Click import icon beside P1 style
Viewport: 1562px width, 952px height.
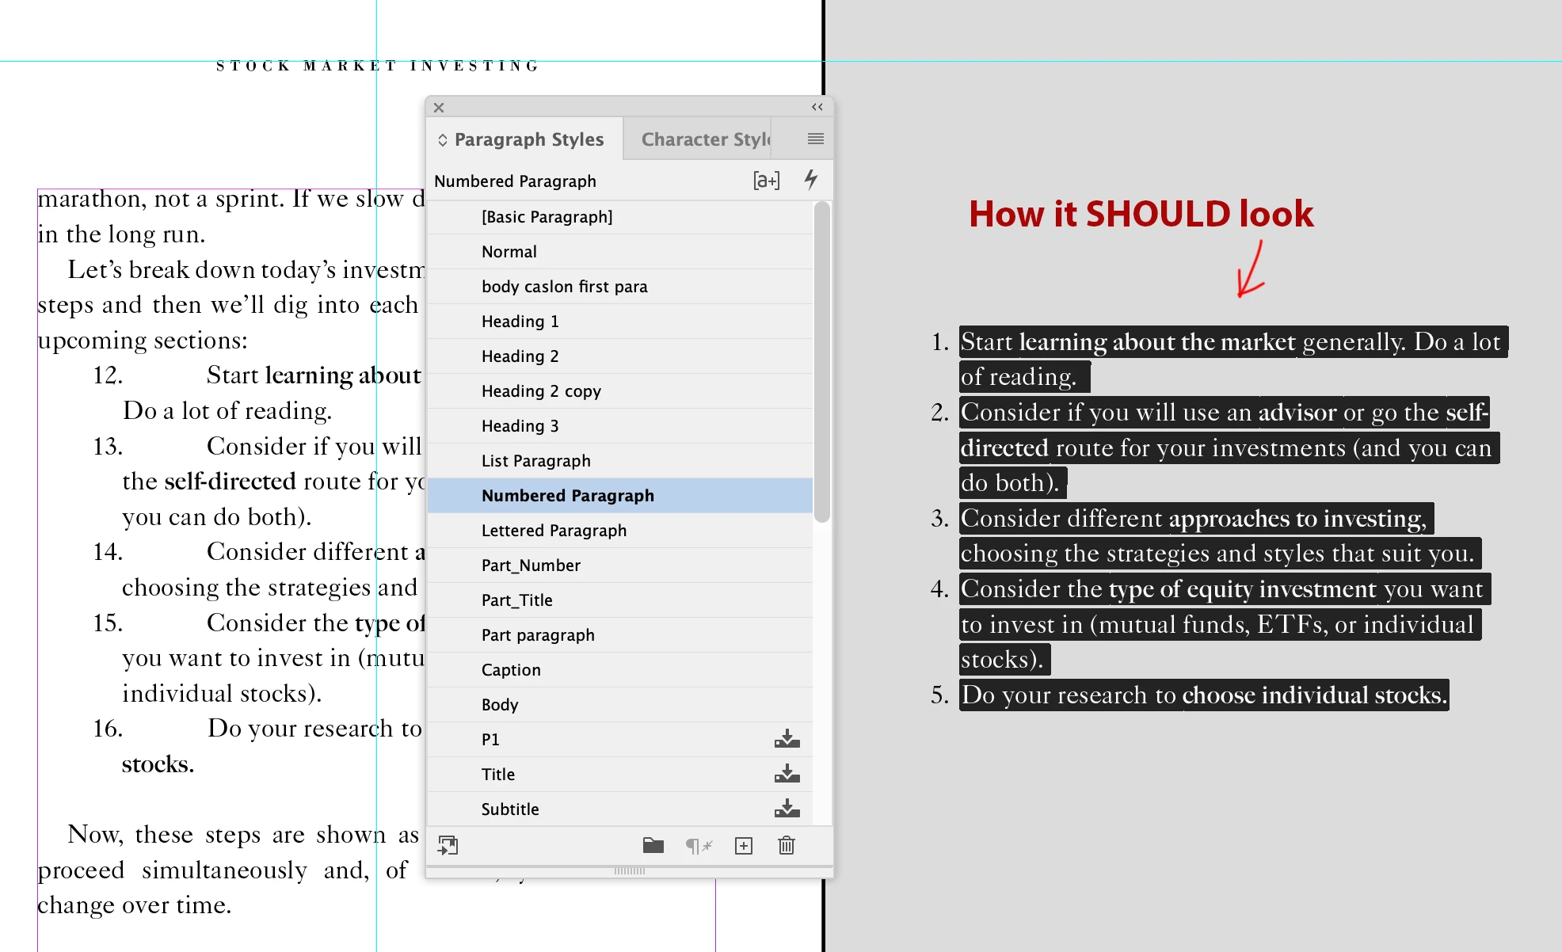pyautogui.click(x=787, y=739)
